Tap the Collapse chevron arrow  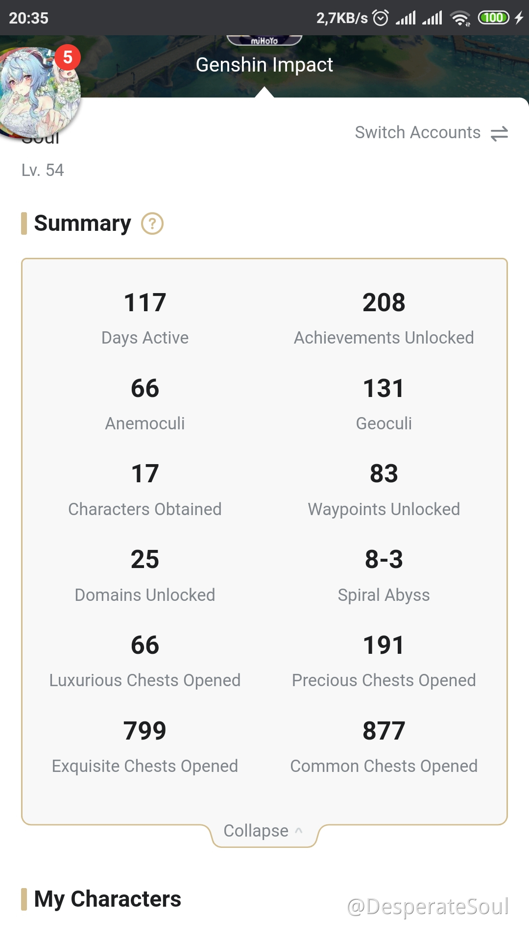tap(299, 831)
